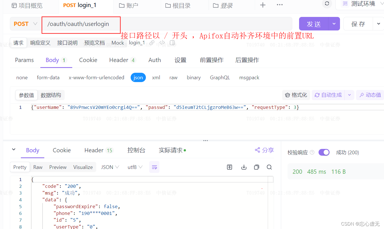The image size is (384, 229).
Task: Click the extract response icon
Action: pos(230,167)
